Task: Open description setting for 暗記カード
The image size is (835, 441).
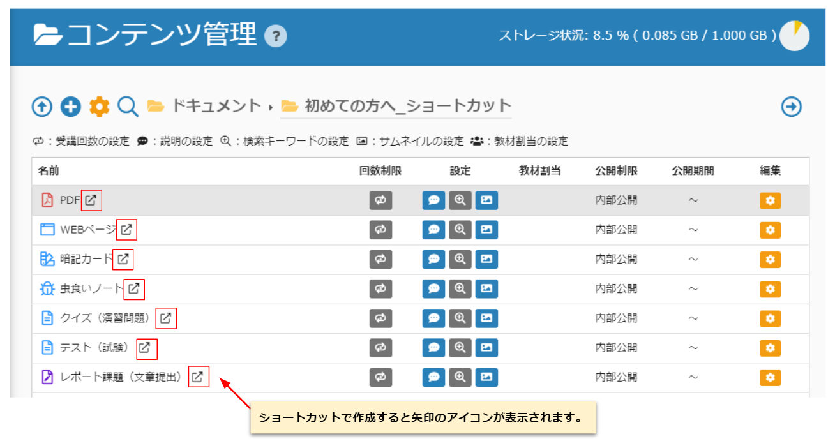Action: pyautogui.click(x=433, y=259)
